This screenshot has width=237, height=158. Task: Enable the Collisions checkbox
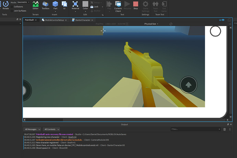pyautogui.click(x=12, y=7)
